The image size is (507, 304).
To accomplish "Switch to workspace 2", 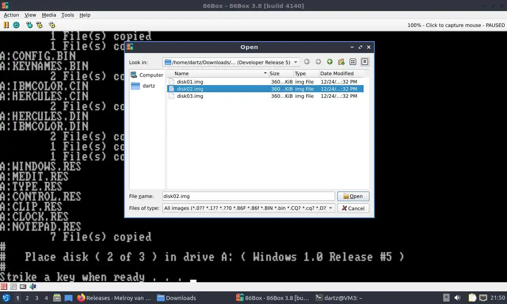I will tap(27, 298).
